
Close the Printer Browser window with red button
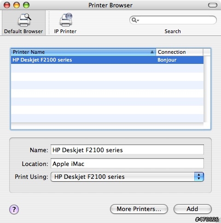tap(7, 5)
